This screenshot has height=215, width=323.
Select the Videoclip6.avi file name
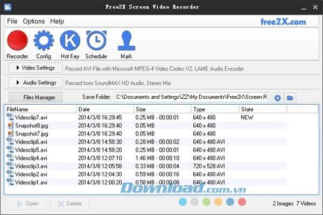[x=31, y=142]
